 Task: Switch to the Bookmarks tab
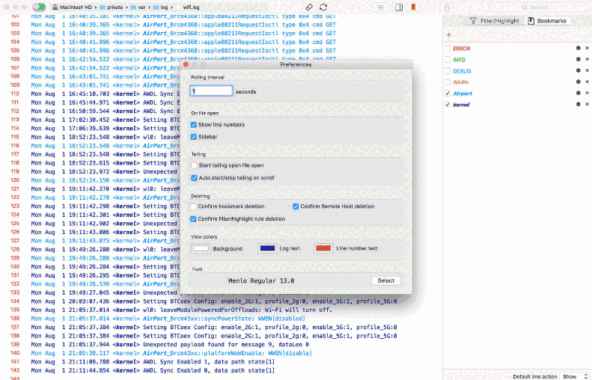click(x=546, y=21)
